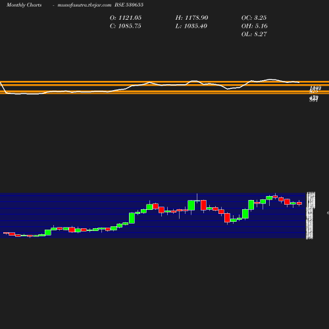329x329 pixels.
Task: Click the "OC: 3.25" percentage value
Action: pos(254,18)
